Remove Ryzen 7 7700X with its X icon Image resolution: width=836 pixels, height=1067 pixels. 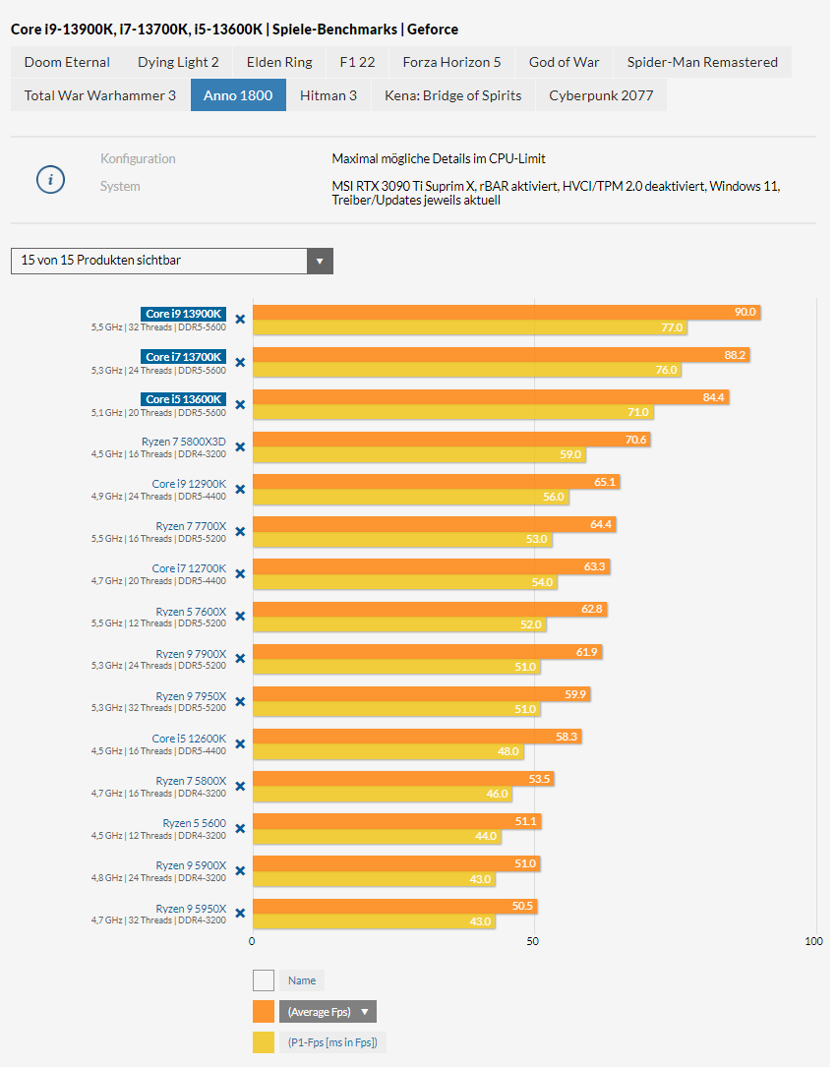coord(240,531)
